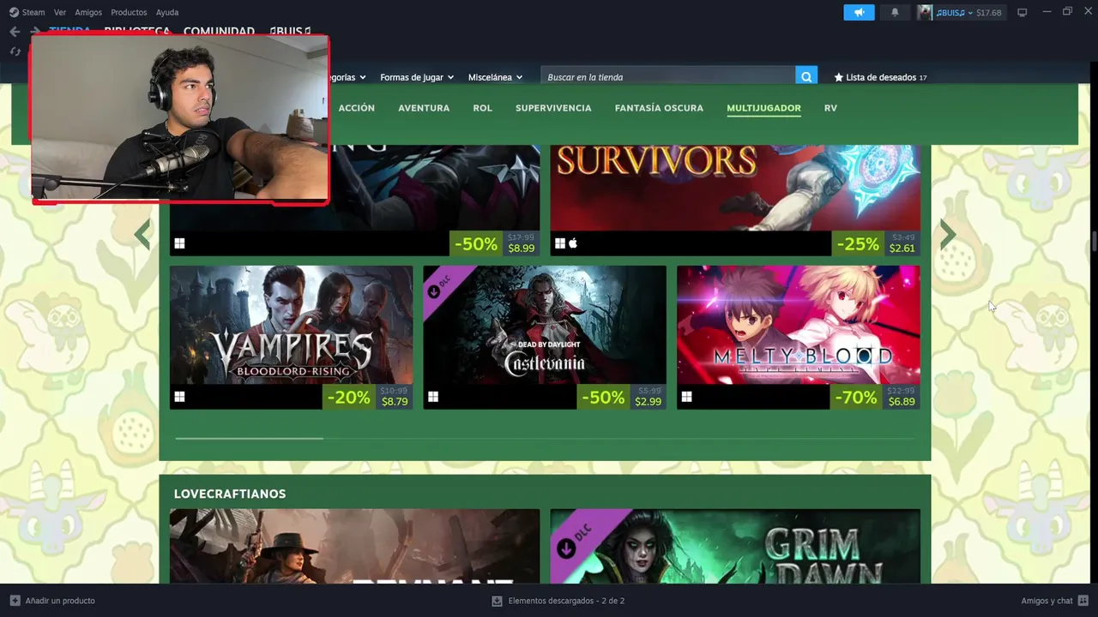This screenshot has width=1098, height=617.
Task: Click the wishlist star icon
Action: click(839, 77)
